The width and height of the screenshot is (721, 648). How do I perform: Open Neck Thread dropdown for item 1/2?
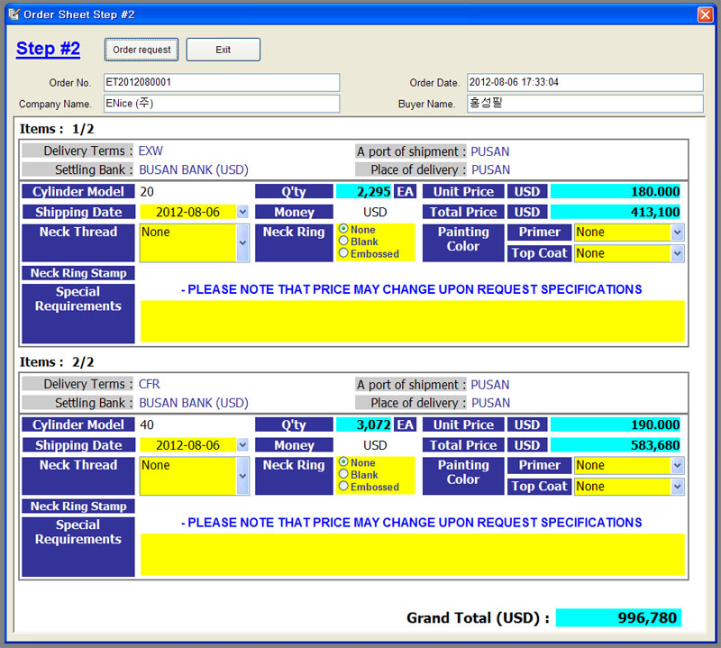[242, 242]
